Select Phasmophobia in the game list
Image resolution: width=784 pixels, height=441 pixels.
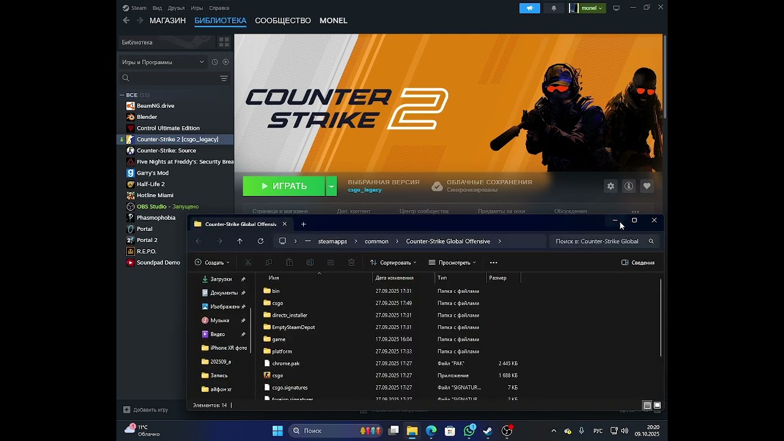(x=156, y=217)
